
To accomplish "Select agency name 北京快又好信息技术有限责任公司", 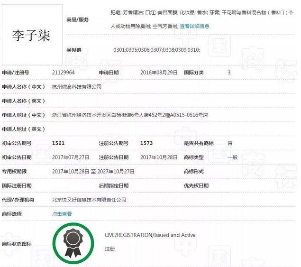I will coord(89,200).
